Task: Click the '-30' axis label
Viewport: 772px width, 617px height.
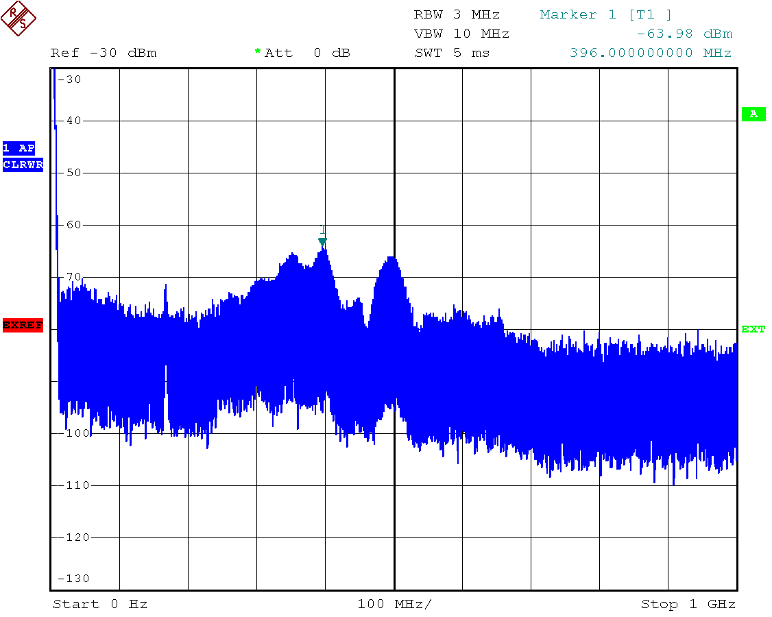Action: 69,80
